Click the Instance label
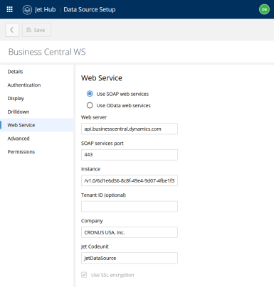This screenshot has width=274, height=287. pos(90,169)
